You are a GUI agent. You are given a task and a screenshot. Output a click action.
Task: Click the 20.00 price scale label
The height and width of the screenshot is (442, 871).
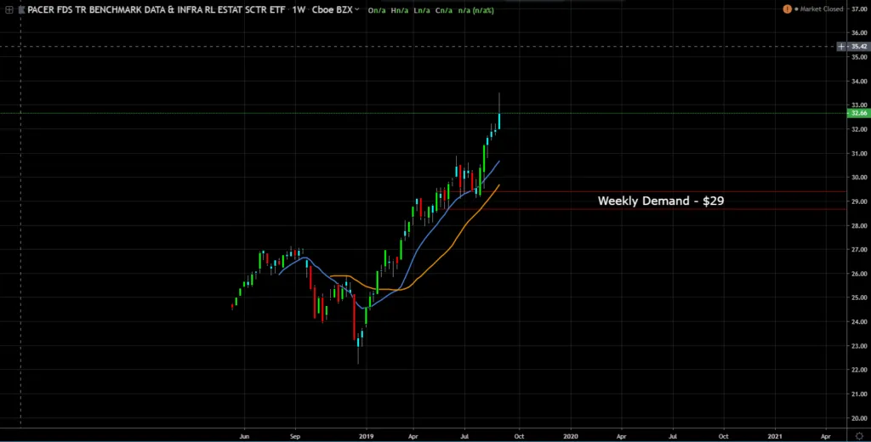tap(859, 418)
